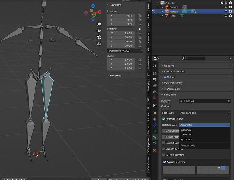
Task: Open the properties editor type dropdown
Action: click(x=157, y=58)
